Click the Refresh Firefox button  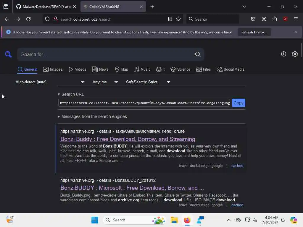254,32
